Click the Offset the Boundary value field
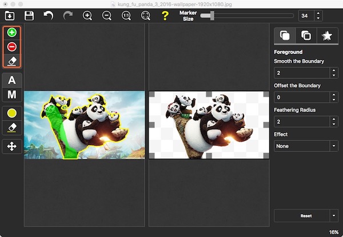The height and width of the screenshot is (237, 343). point(302,97)
